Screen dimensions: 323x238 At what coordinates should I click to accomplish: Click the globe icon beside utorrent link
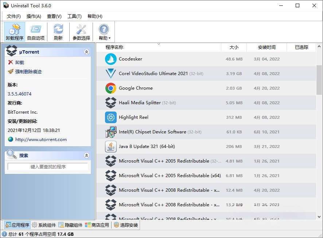(11, 139)
